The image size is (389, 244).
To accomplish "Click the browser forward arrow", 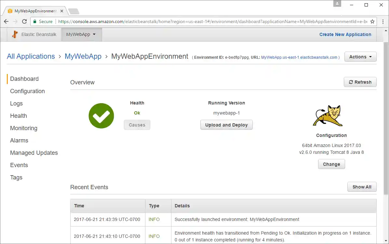I will coord(15,21).
